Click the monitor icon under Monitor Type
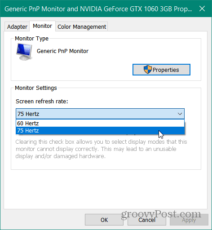The image size is (212, 230). 24,52
